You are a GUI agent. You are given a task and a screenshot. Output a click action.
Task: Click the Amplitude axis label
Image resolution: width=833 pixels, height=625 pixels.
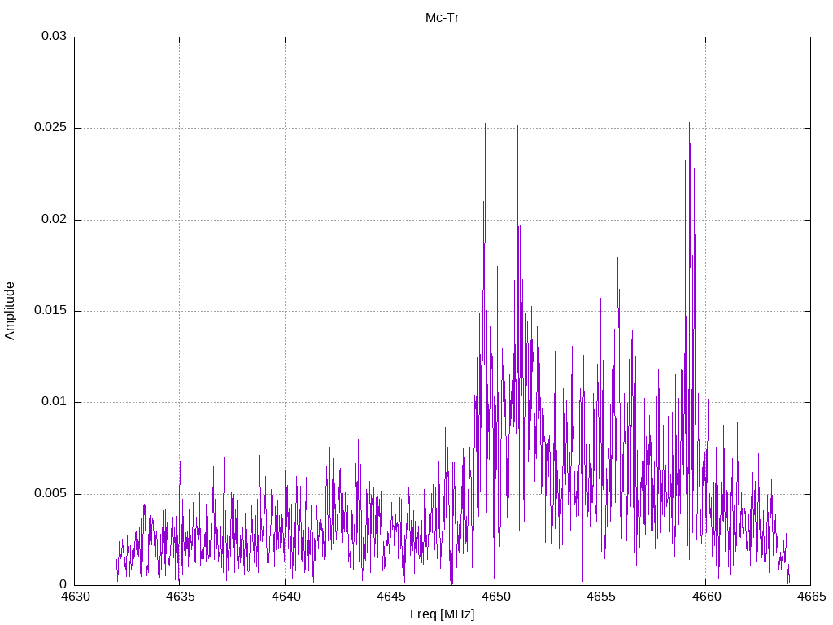tap(10, 311)
